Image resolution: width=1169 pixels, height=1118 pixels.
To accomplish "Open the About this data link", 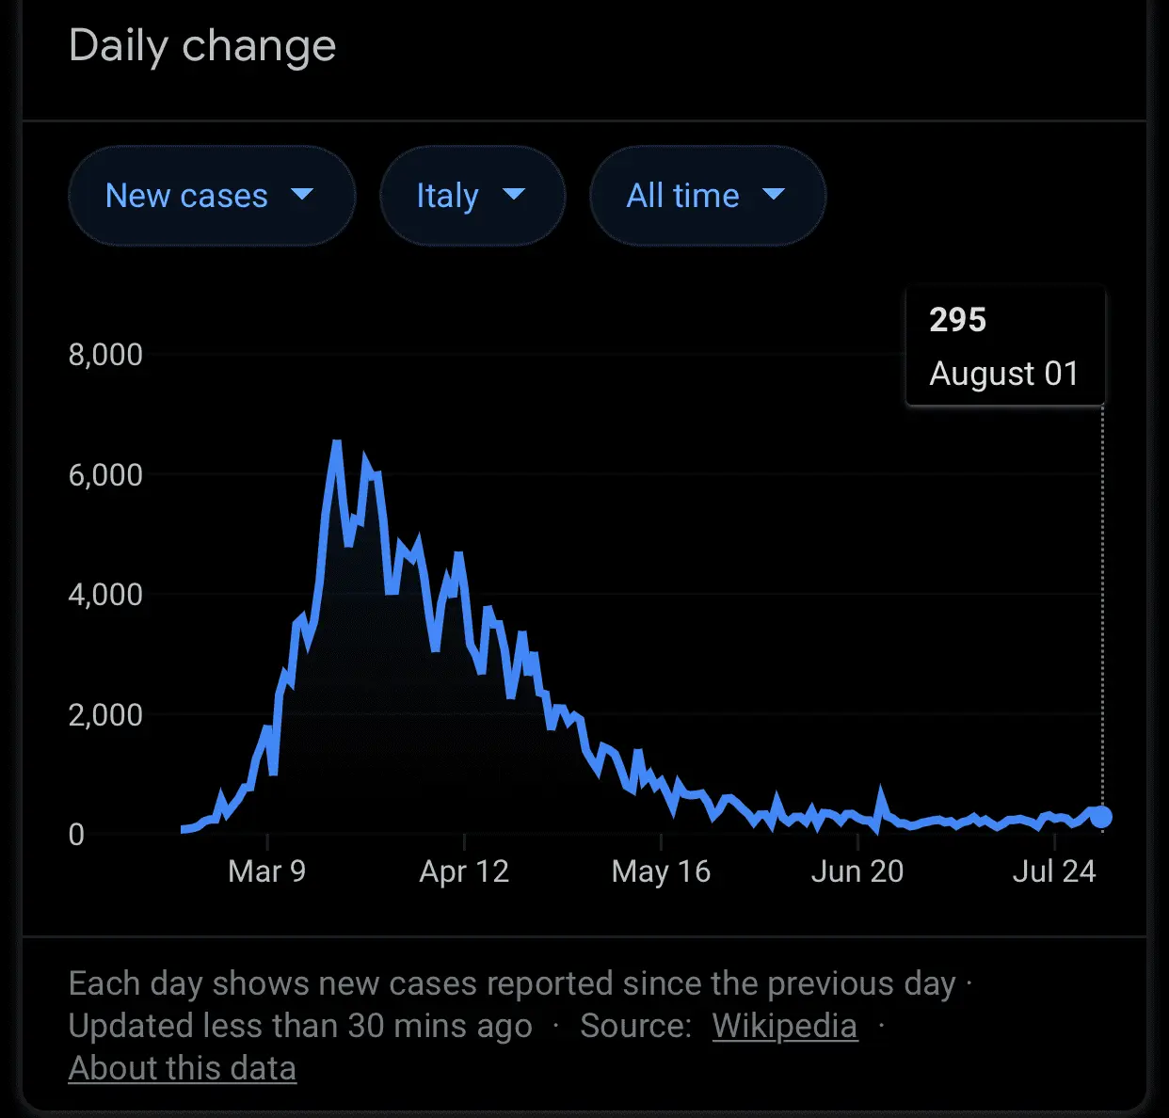I will tap(183, 1068).
